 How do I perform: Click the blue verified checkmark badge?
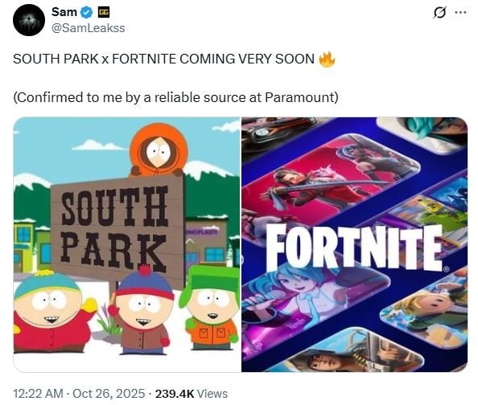click(87, 13)
